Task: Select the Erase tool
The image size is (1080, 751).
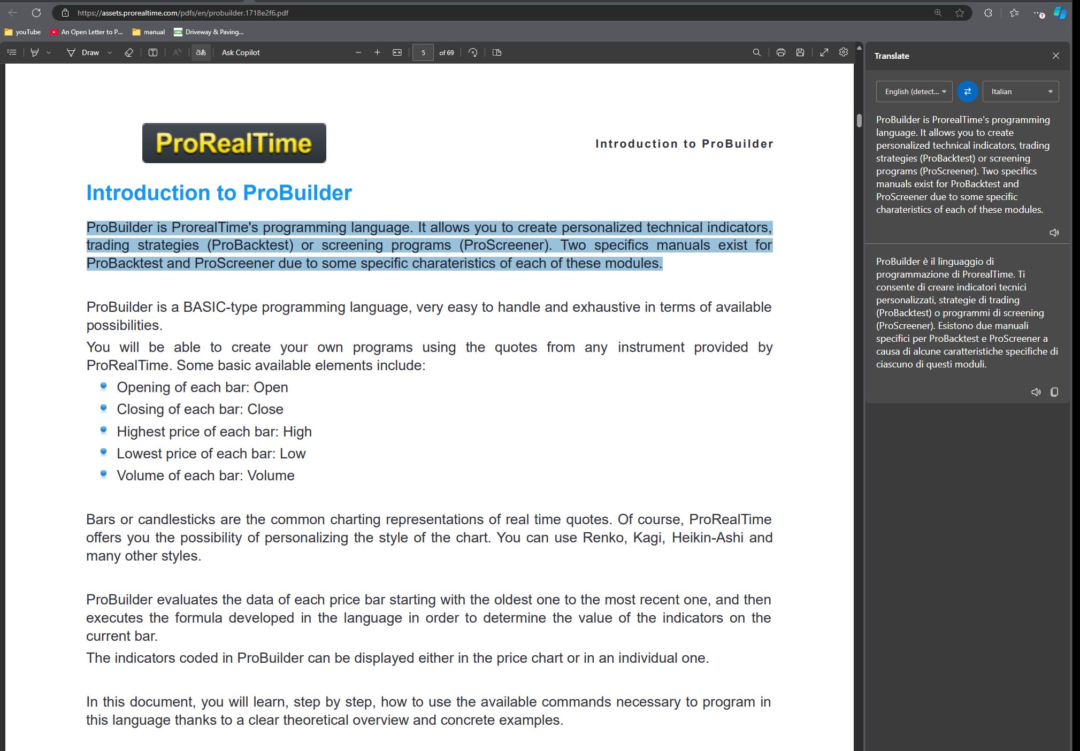Action: (129, 52)
